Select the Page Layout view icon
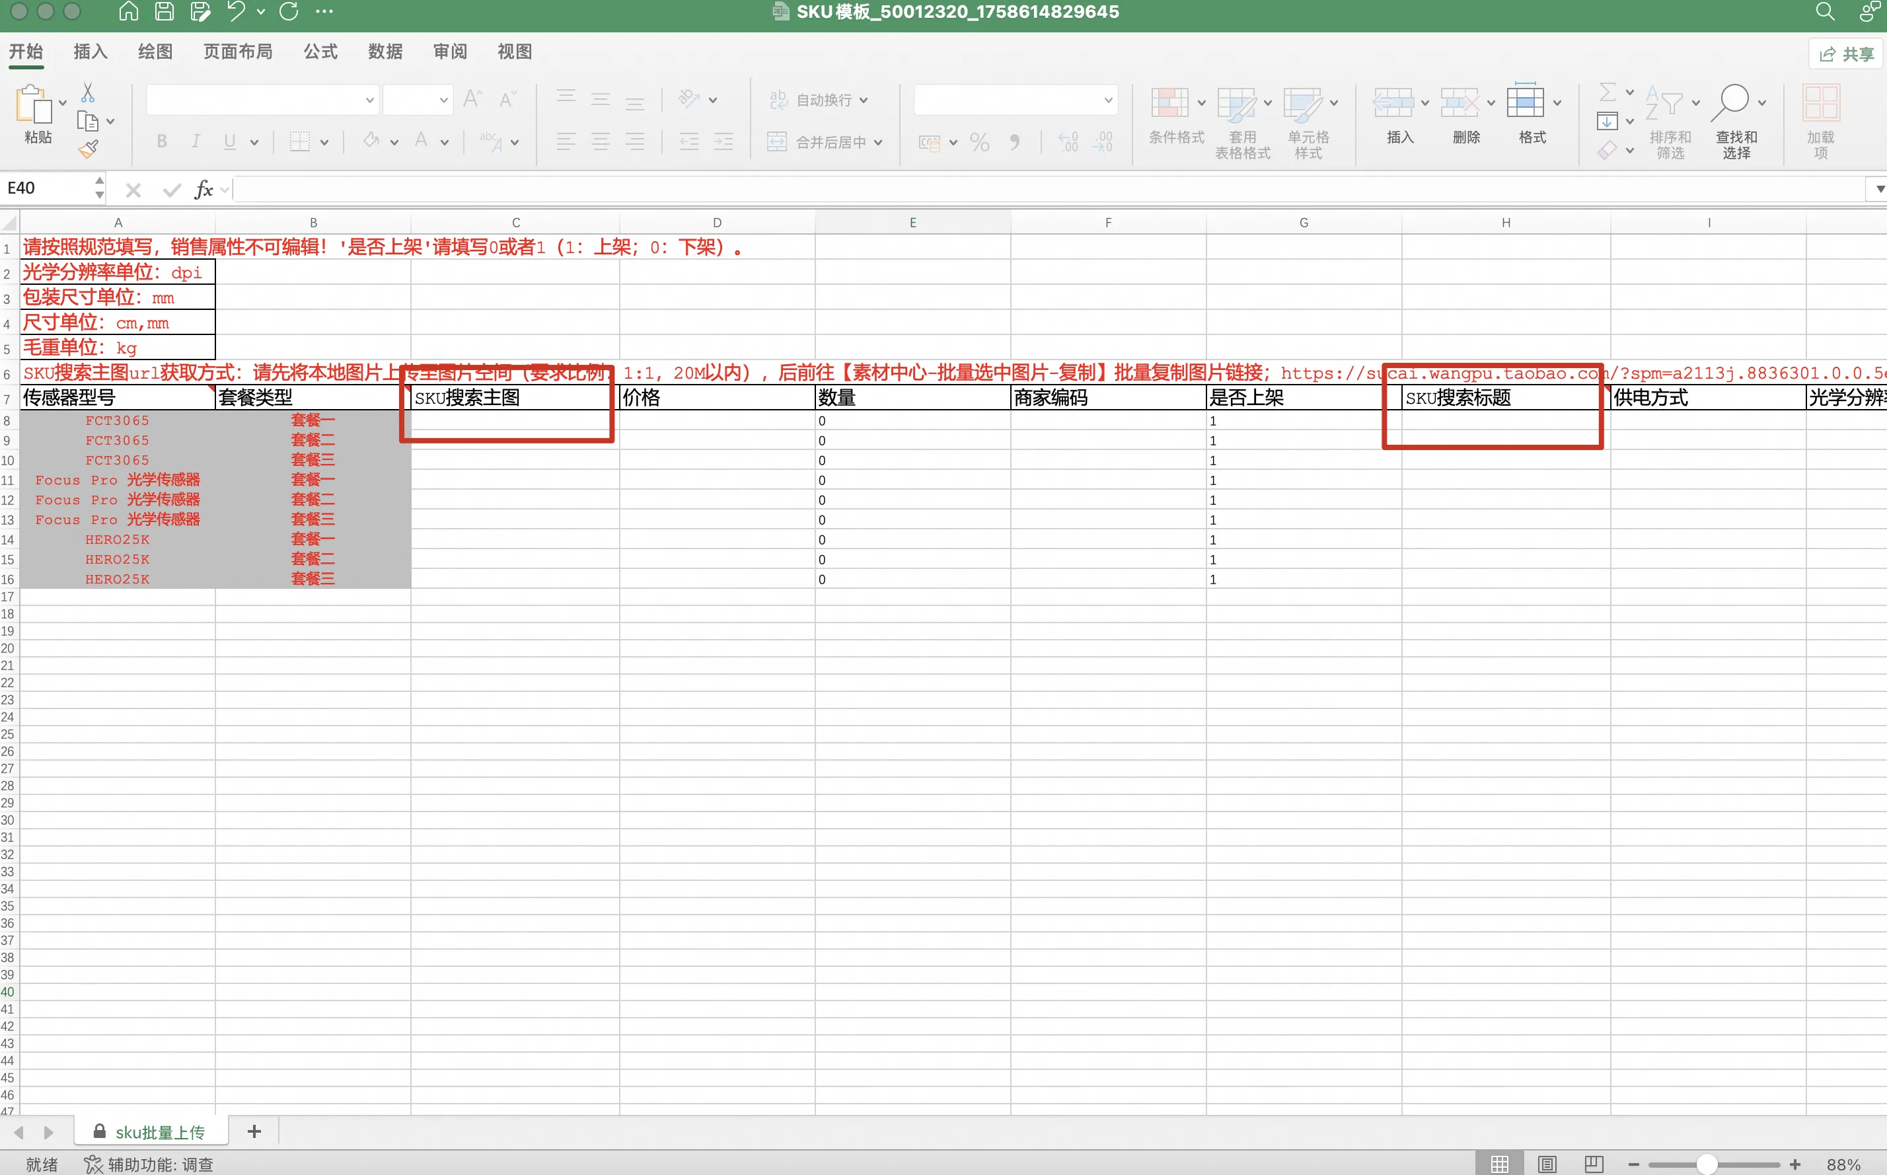 [1547, 1163]
